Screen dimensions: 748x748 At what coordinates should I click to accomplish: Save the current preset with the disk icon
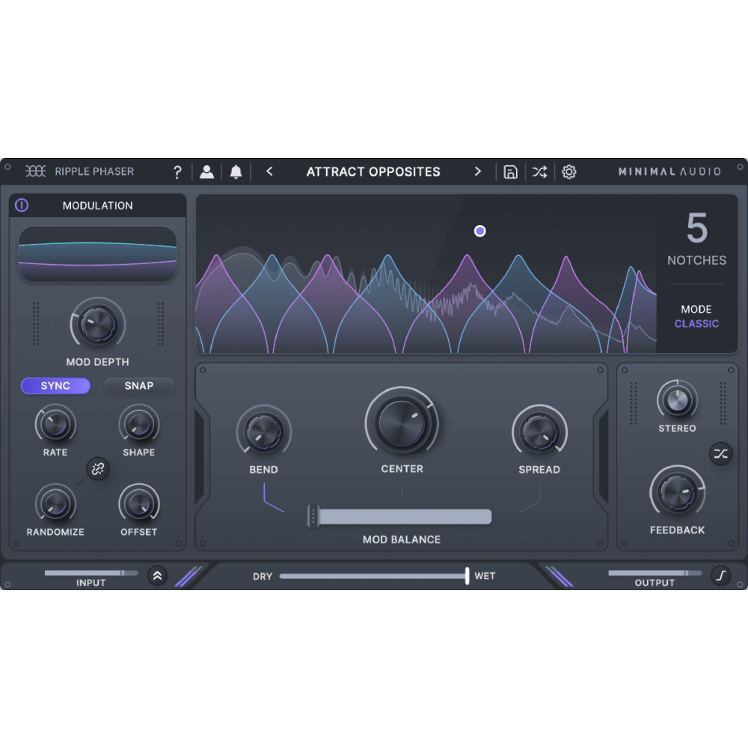click(x=510, y=171)
